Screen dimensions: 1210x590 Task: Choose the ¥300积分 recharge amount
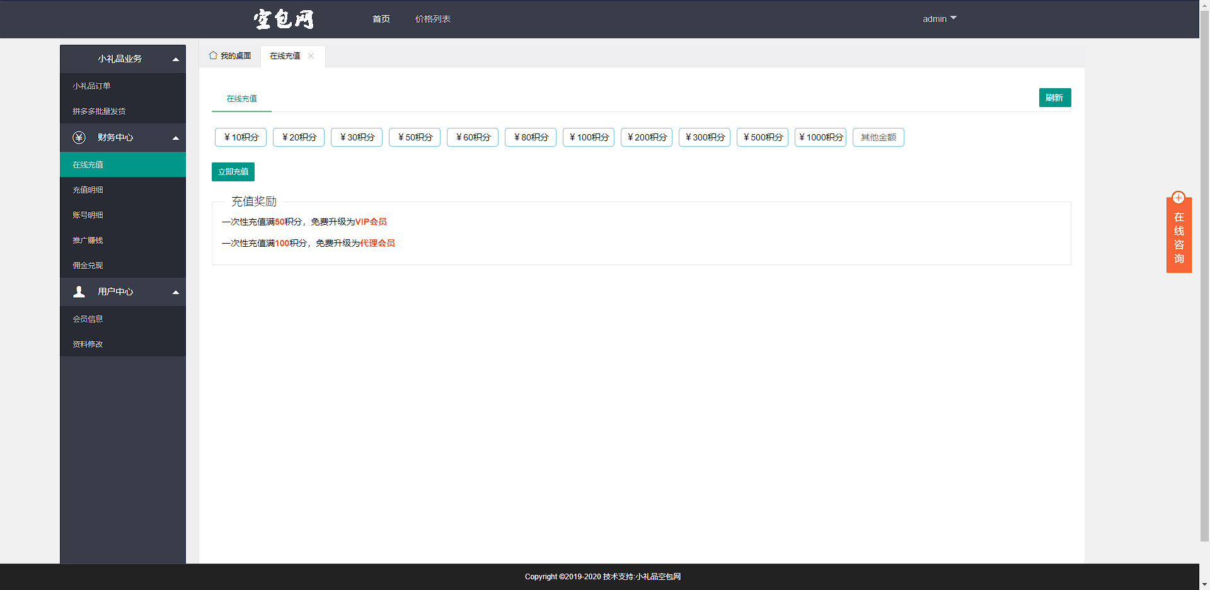point(705,137)
